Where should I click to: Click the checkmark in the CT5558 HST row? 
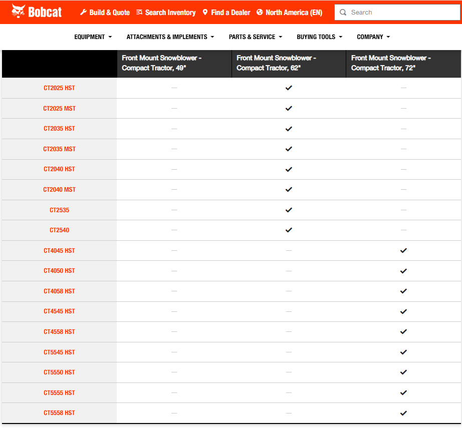403,413
